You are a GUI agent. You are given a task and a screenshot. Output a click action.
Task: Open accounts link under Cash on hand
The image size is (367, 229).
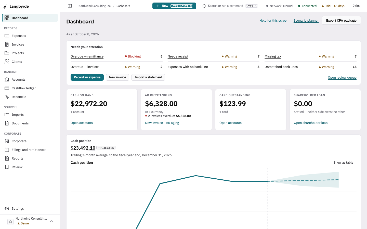pyautogui.click(x=82, y=123)
